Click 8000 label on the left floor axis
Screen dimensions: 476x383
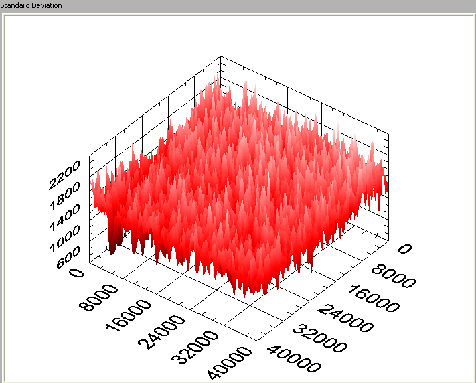click(98, 297)
